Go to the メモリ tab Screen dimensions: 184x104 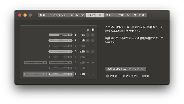click(110, 15)
